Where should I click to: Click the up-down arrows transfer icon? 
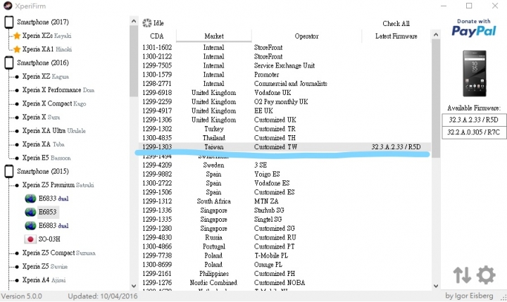[x=462, y=275]
